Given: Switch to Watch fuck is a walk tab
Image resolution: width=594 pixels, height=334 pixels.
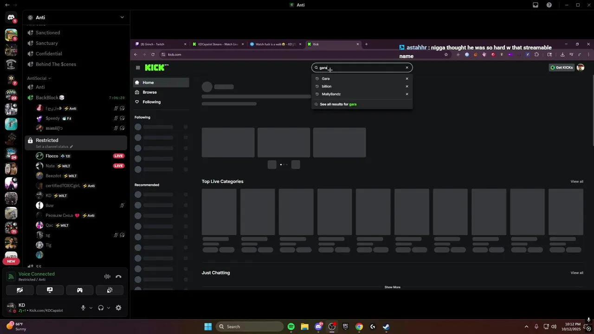Looking at the screenshot, I should tap(275, 44).
